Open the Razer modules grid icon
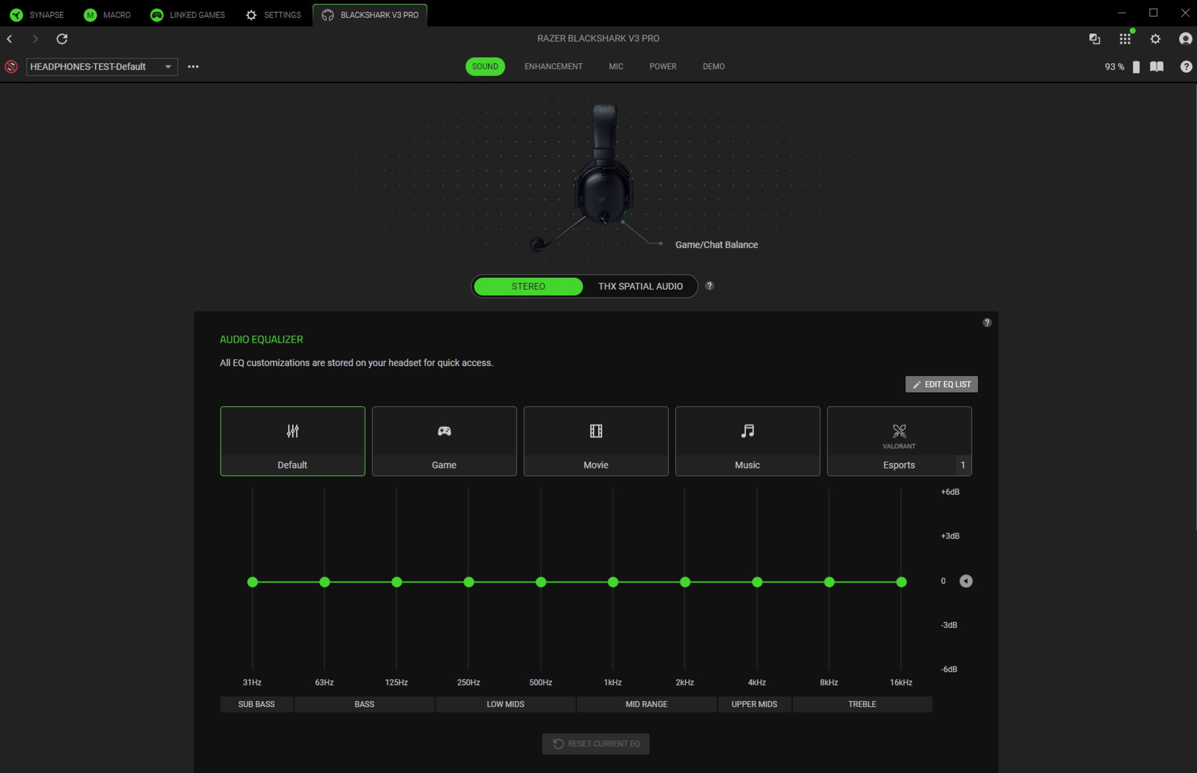Viewport: 1197px width, 773px height. click(1125, 39)
